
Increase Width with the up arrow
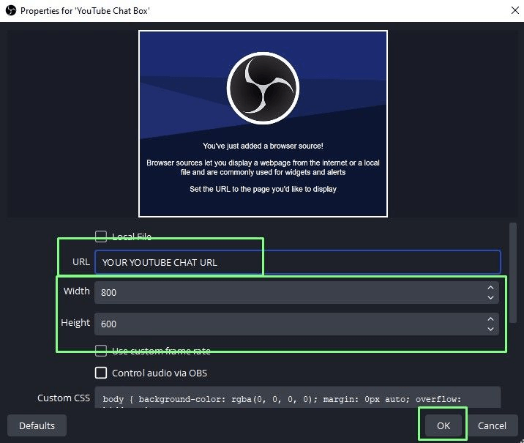pos(490,288)
